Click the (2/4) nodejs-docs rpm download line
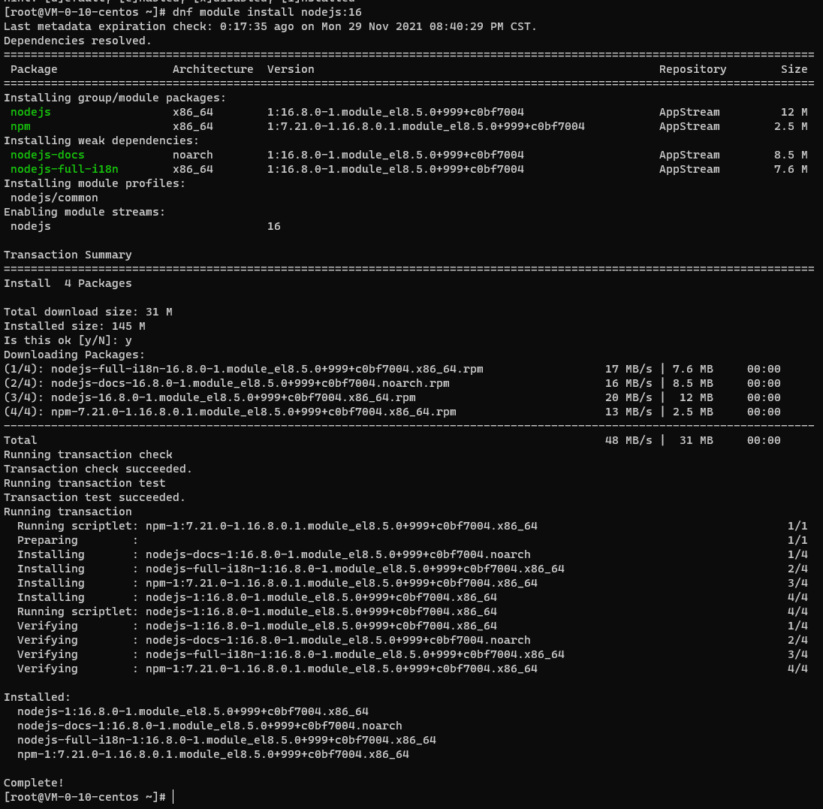 click(392, 383)
